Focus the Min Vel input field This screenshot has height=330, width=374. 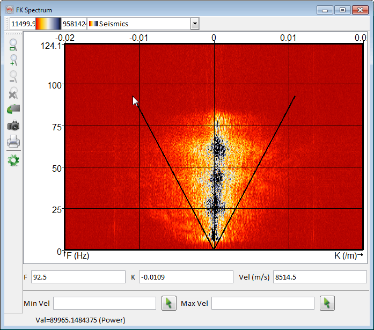pyautogui.click(x=104, y=303)
